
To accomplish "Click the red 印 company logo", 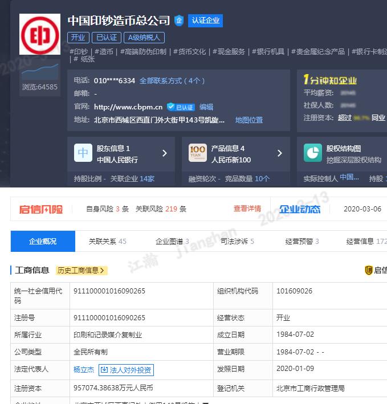I will pyautogui.click(x=40, y=34).
